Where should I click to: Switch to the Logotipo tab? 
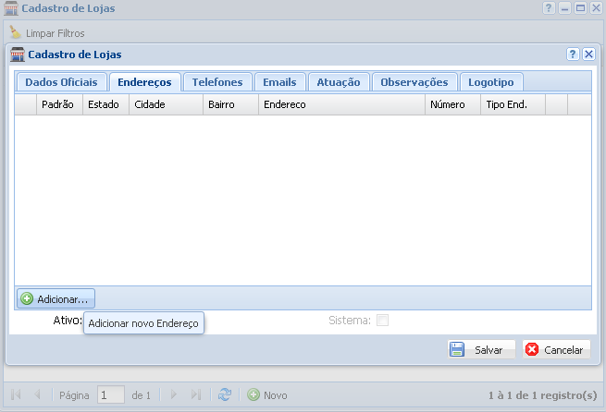point(492,82)
